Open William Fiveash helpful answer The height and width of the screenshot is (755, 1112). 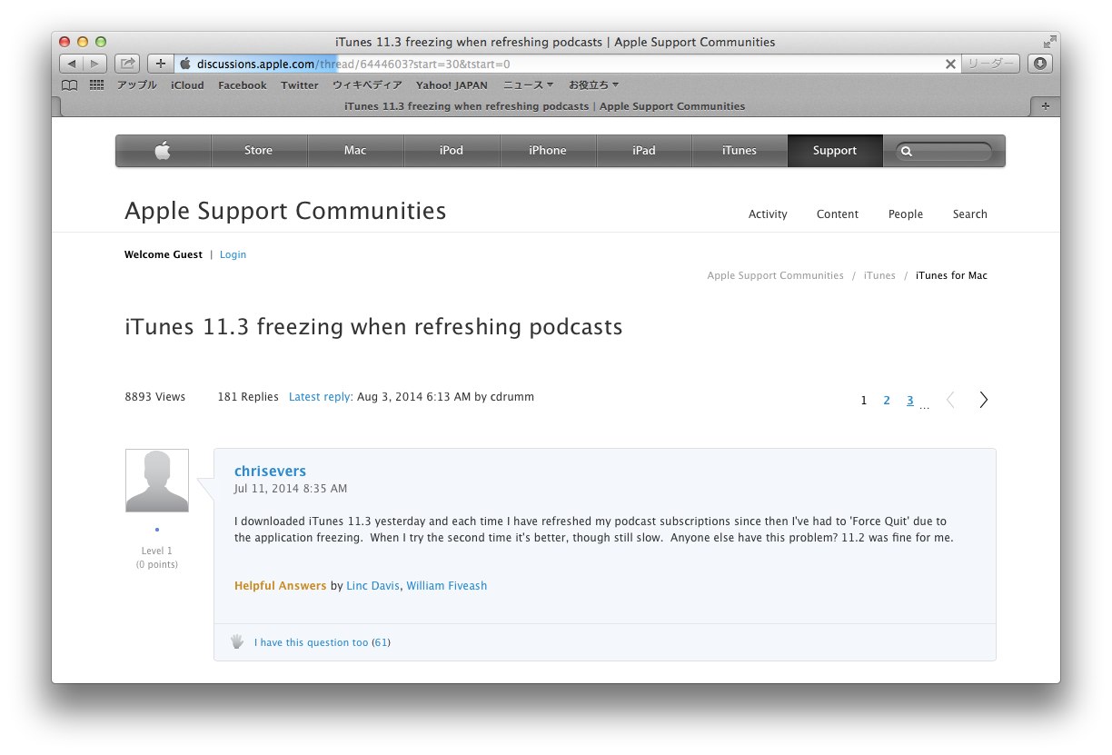[x=446, y=586]
